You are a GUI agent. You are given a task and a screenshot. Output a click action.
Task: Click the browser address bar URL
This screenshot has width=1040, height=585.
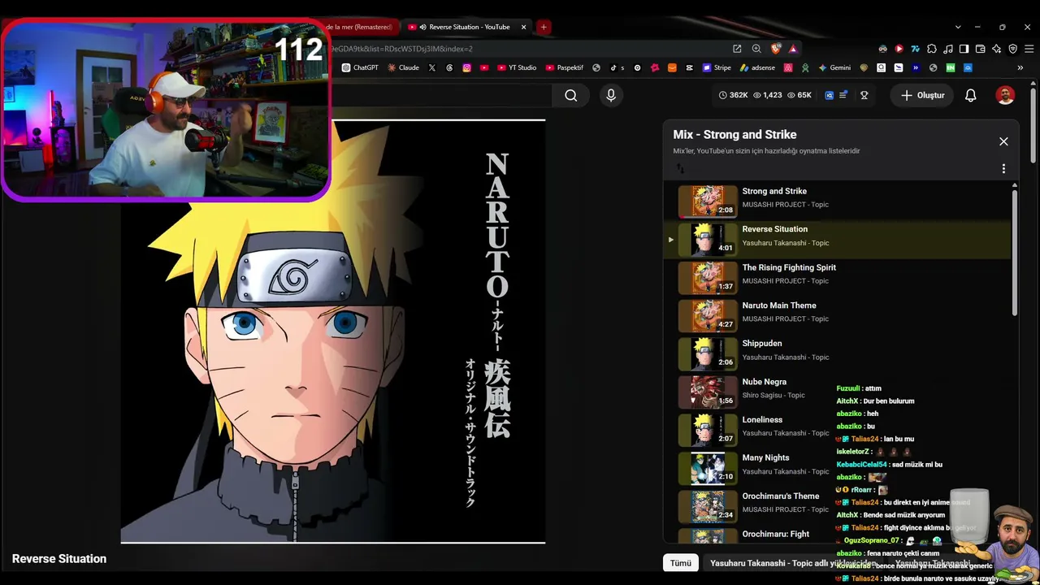coord(401,49)
